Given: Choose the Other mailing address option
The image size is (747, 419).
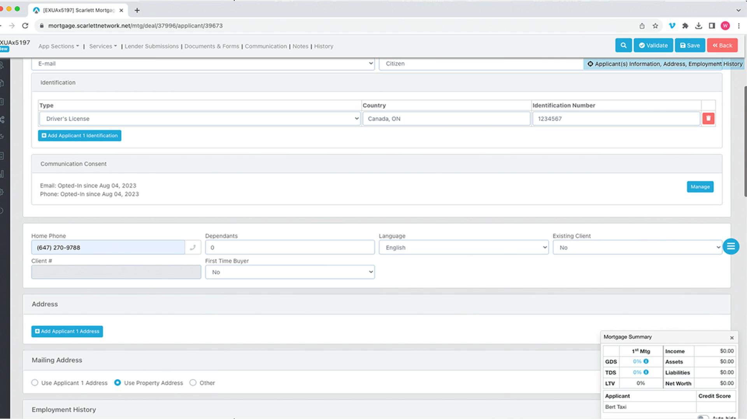Looking at the screenshot, I should 193,383.
